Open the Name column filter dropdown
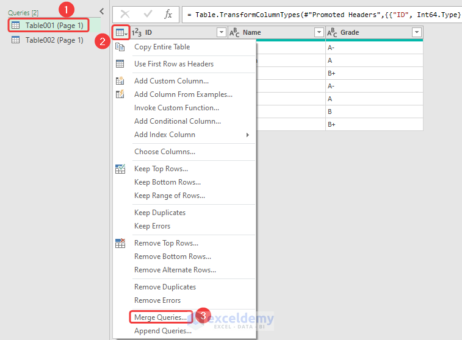This screenshot has width=462, height=340. tap(319, 32)
